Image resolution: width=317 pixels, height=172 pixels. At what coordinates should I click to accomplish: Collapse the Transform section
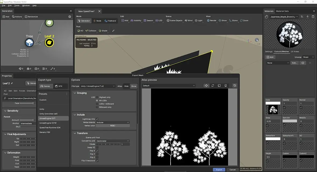pos(75,133)
